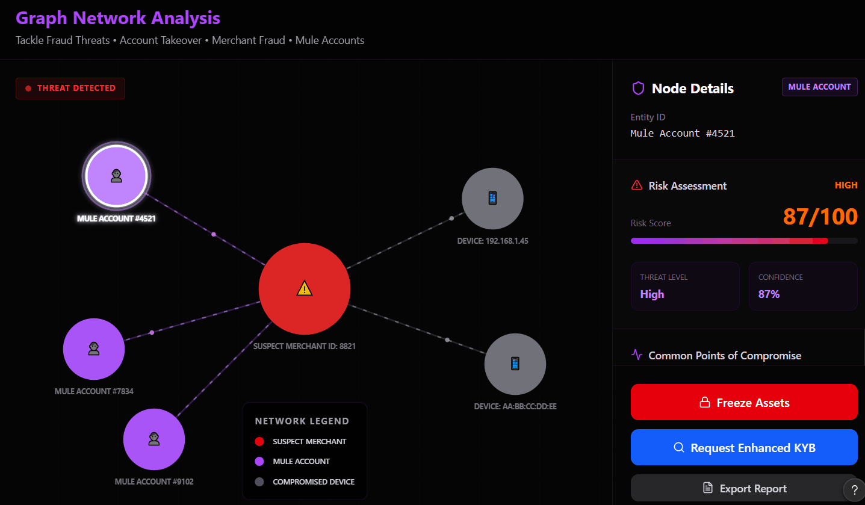
Task: Freeze Assets for this account
Action: 744,402
